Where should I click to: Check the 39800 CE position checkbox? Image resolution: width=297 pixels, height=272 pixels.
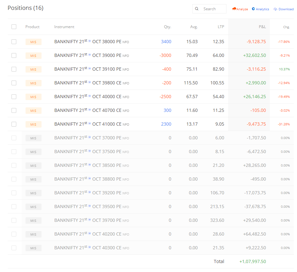click(14, 83)
